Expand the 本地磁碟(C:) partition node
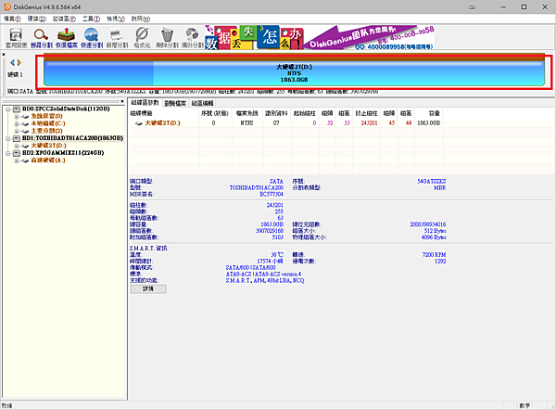This screenshot has width=556, height=410. tap(17, 123)
